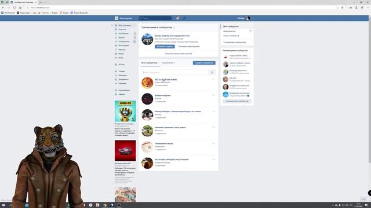Open the Разговоры об игре community link
The image size is (371, 208).
163,143
